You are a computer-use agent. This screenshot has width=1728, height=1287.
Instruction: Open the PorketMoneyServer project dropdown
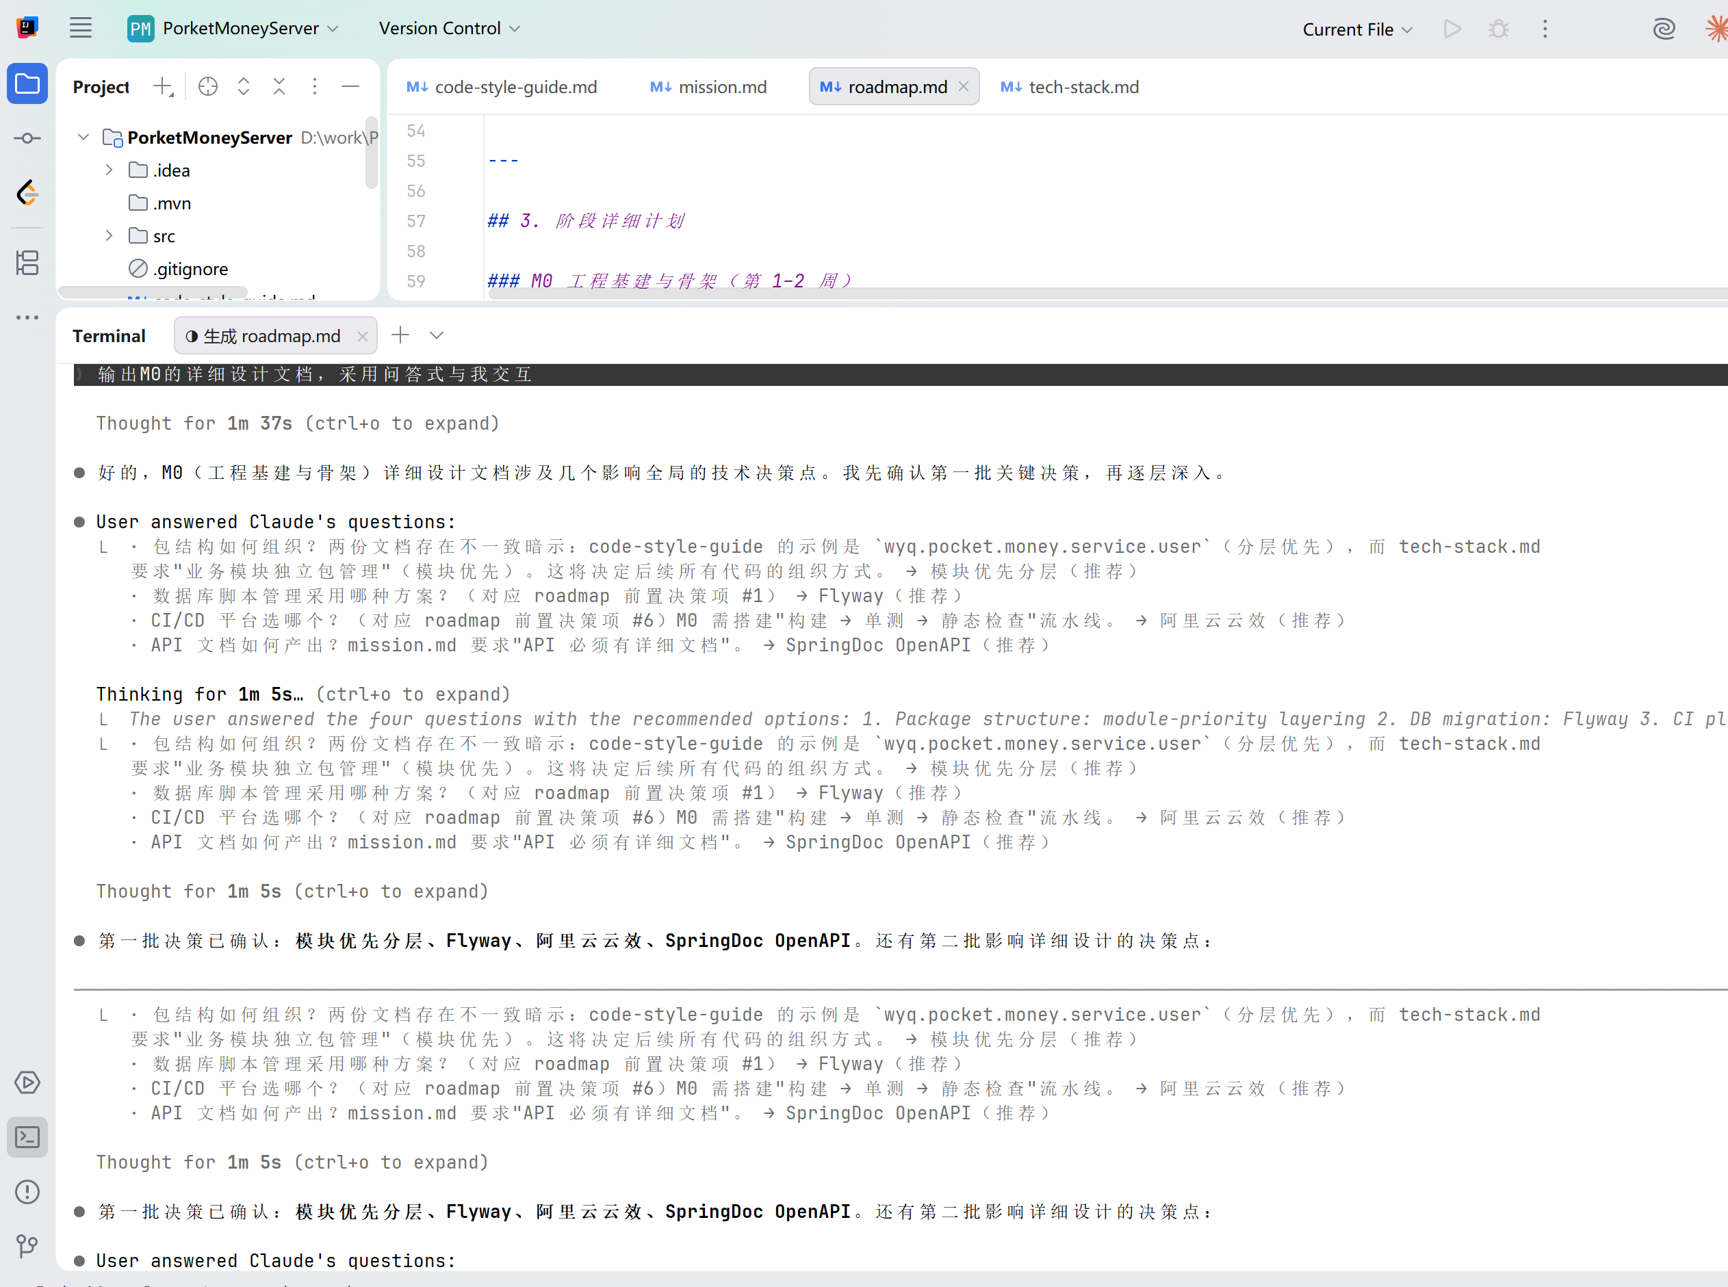coord(233,29)
